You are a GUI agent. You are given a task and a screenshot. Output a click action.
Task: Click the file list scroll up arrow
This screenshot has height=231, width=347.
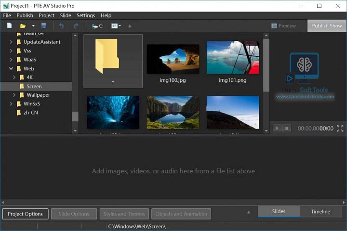pos(266,35)
